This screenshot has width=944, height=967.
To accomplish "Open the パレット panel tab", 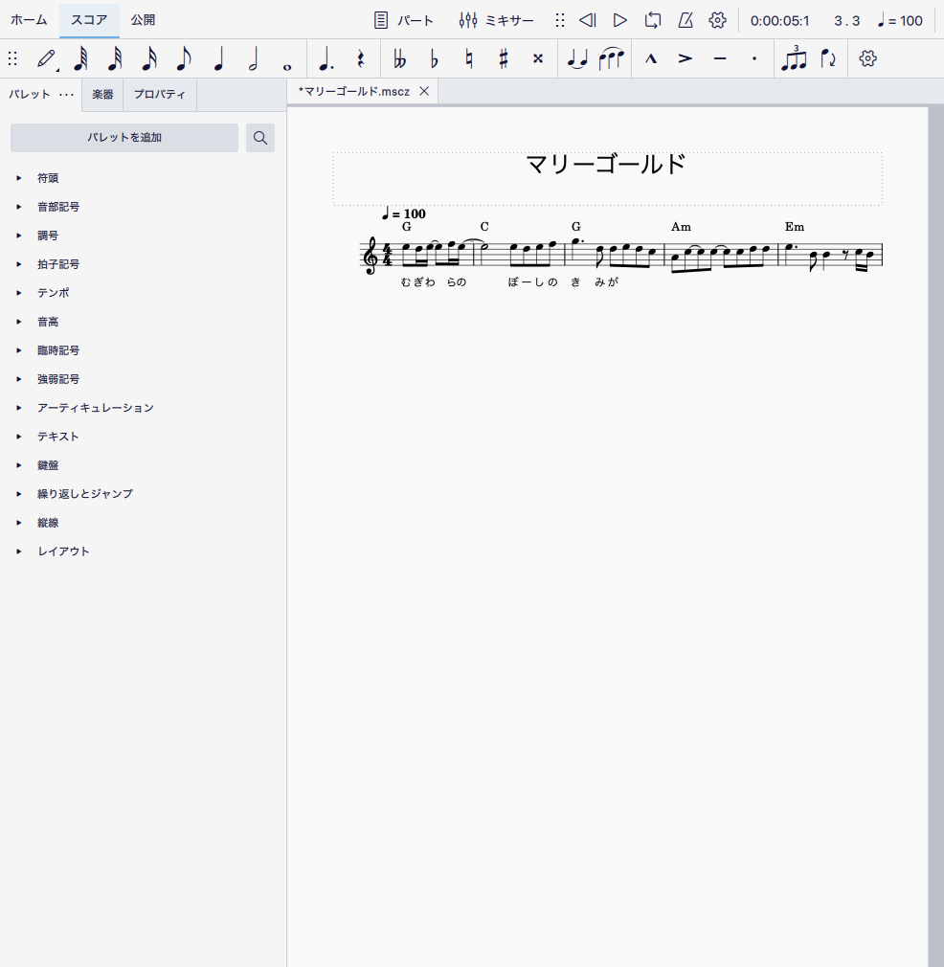I will click(29, 95).
